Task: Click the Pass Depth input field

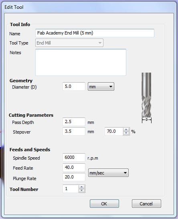Action: [74, 122]
